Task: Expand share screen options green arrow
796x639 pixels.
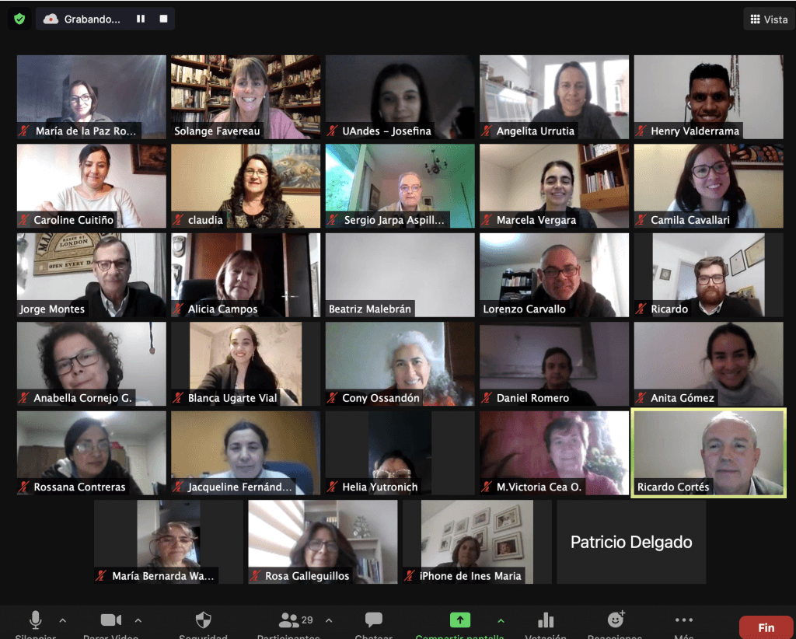Action: click(x=501, y=620)
